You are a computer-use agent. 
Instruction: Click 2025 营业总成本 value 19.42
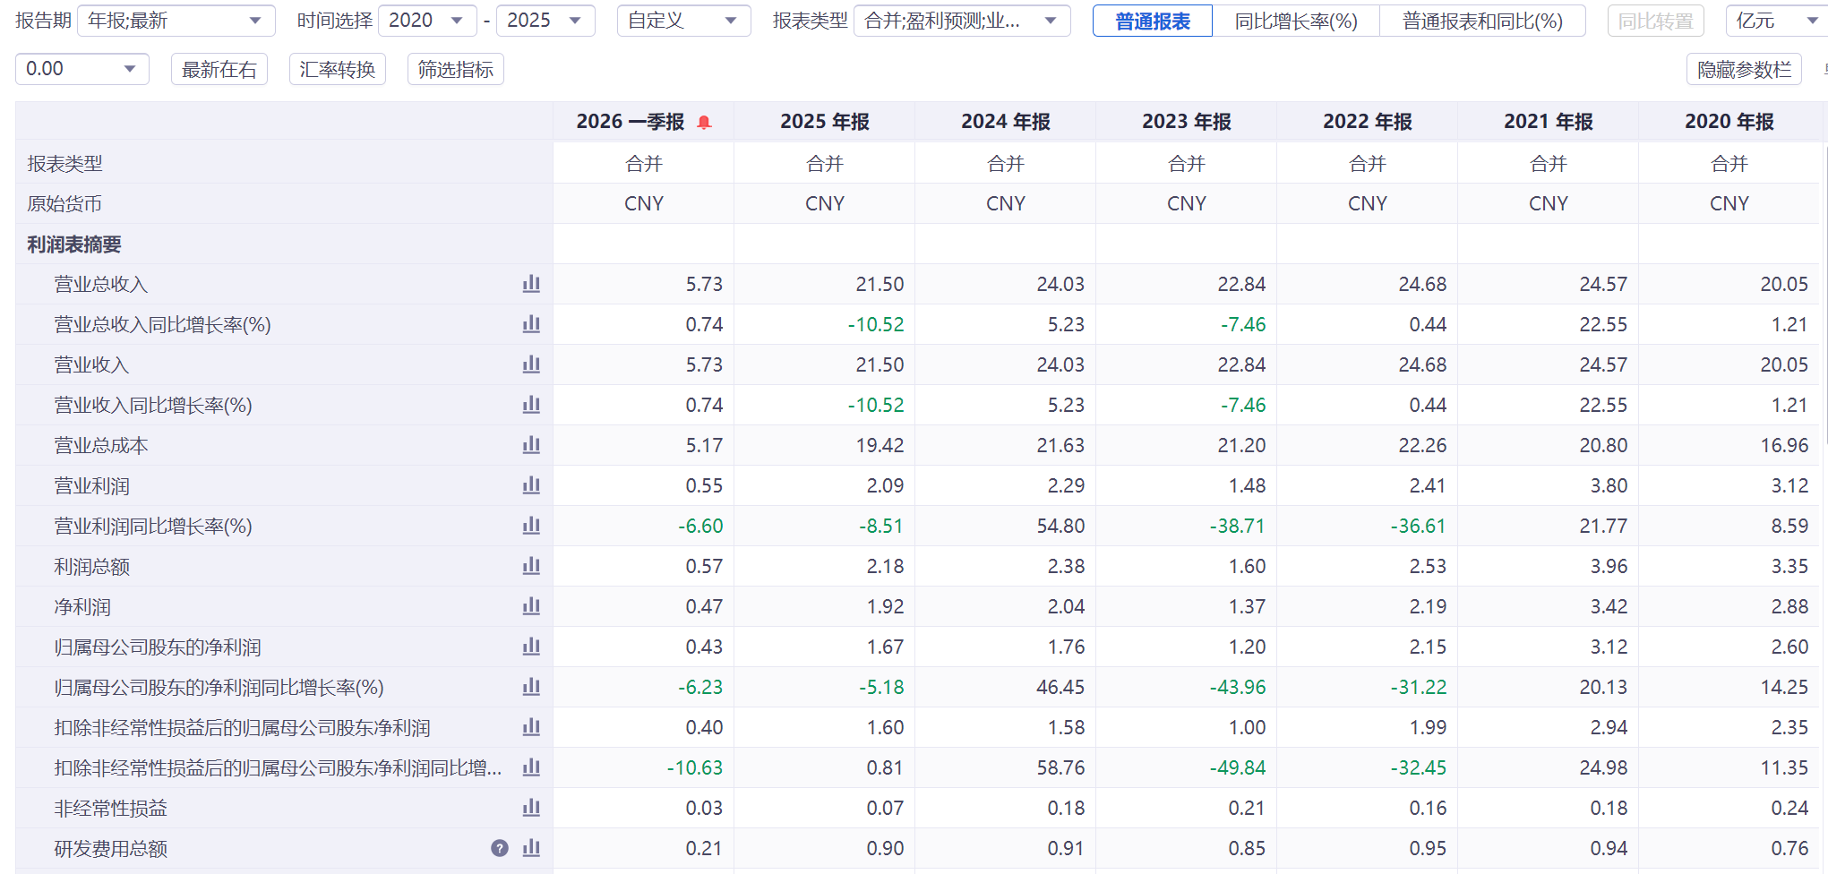click(880, 445)
